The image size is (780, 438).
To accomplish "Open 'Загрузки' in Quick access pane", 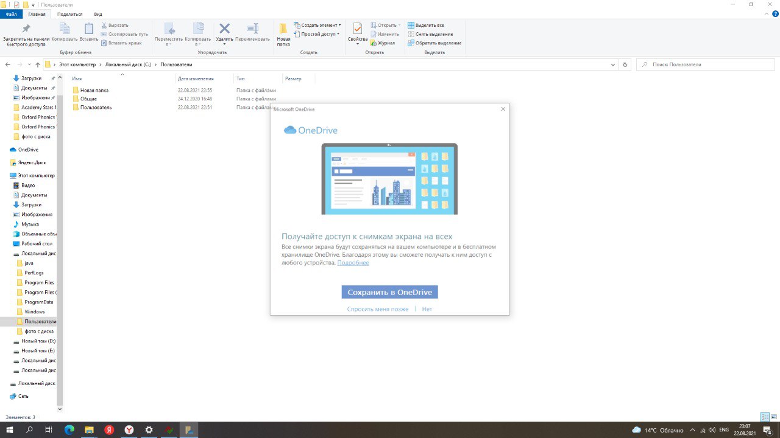I will coord(32,78).
